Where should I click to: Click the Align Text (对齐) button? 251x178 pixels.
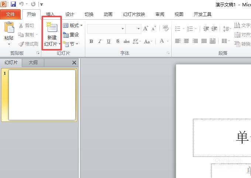243,34
